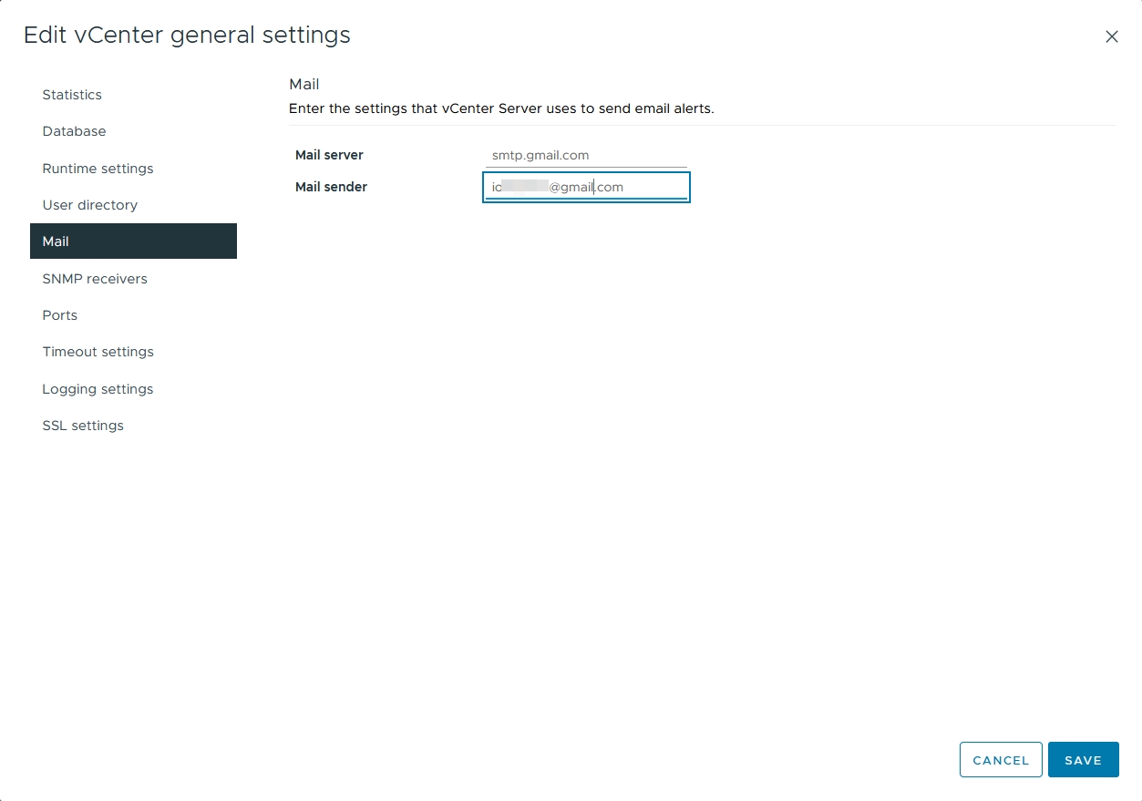Open the Statistics settings page

(x=71, y=95)
